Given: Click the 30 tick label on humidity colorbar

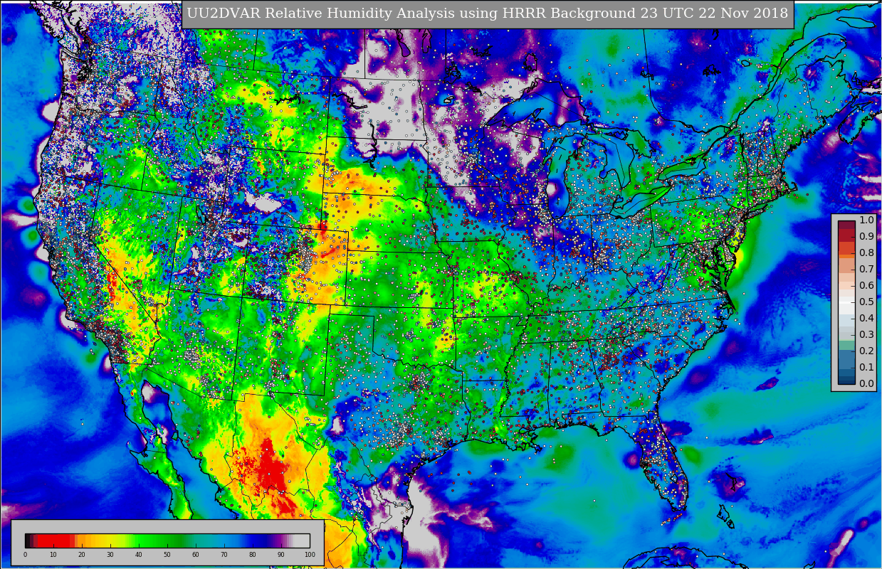Looking at the screenshot, I should [110, 555].
